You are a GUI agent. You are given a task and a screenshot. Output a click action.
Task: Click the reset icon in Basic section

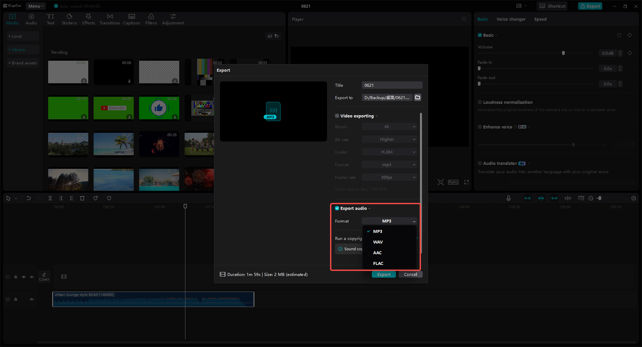[619, 35]
